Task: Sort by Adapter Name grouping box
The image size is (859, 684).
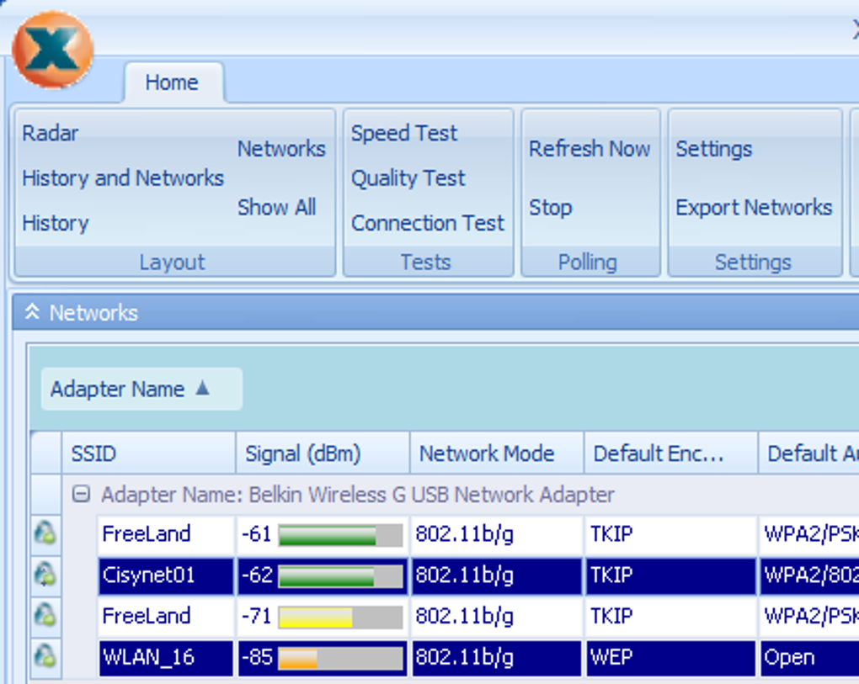Action: [x=141, y=389]
